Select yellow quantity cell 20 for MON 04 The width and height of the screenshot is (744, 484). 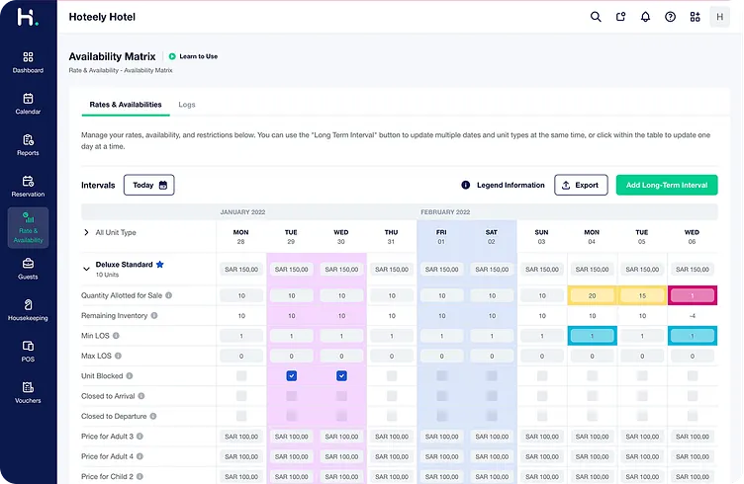click(593, 295)
